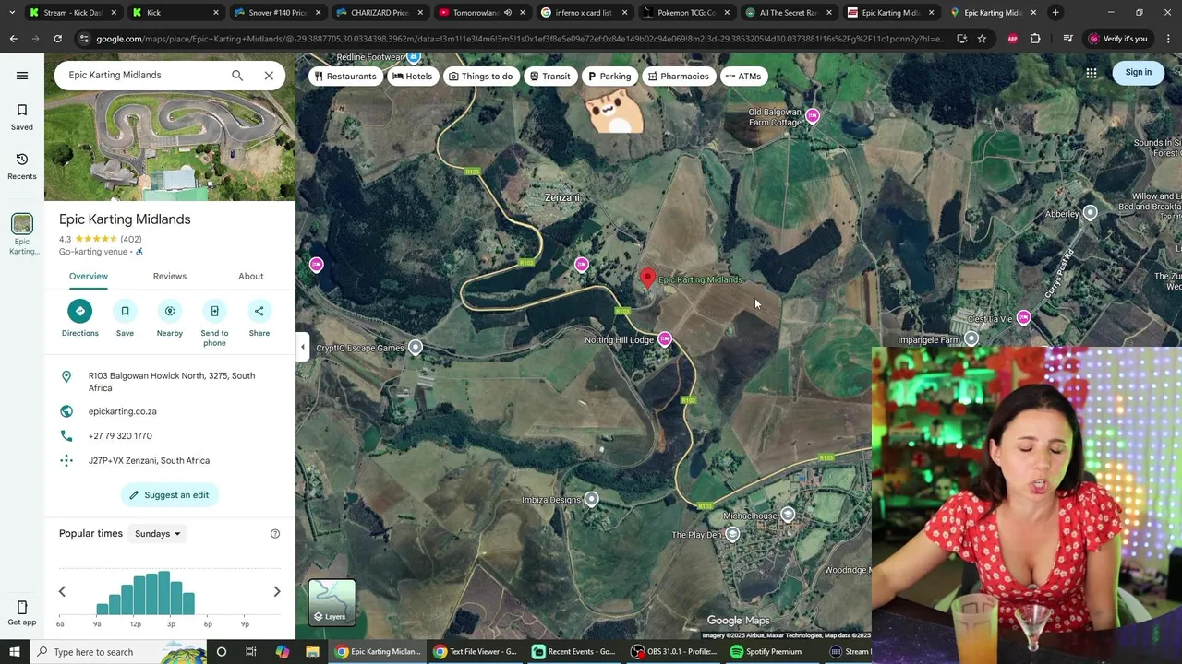Click Impangele Farm map marker
Image resolution: width=1182 pixels, height=664 pixels.
pos(971,339)
